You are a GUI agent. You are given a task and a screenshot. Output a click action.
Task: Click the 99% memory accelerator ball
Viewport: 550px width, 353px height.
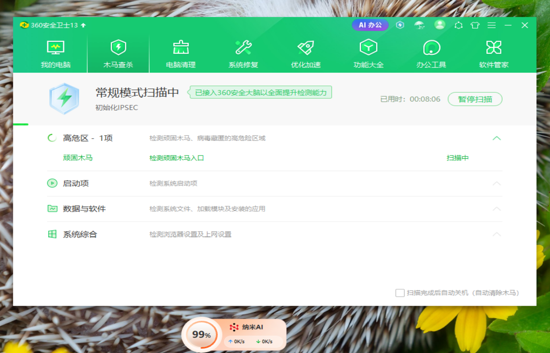tap(202, 335)
